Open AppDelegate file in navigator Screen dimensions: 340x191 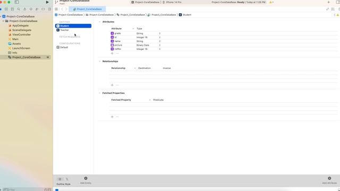[20, 25]
